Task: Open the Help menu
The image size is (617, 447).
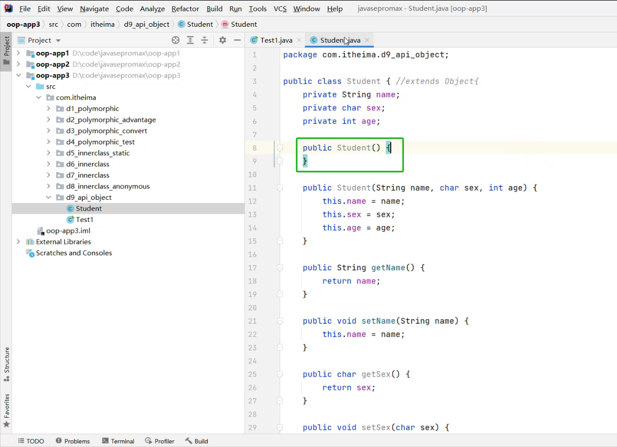Action: (x=335, y=9)
